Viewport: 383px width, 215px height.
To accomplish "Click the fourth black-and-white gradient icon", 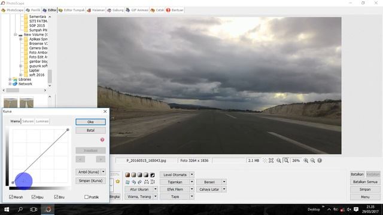I will [146, 175].
